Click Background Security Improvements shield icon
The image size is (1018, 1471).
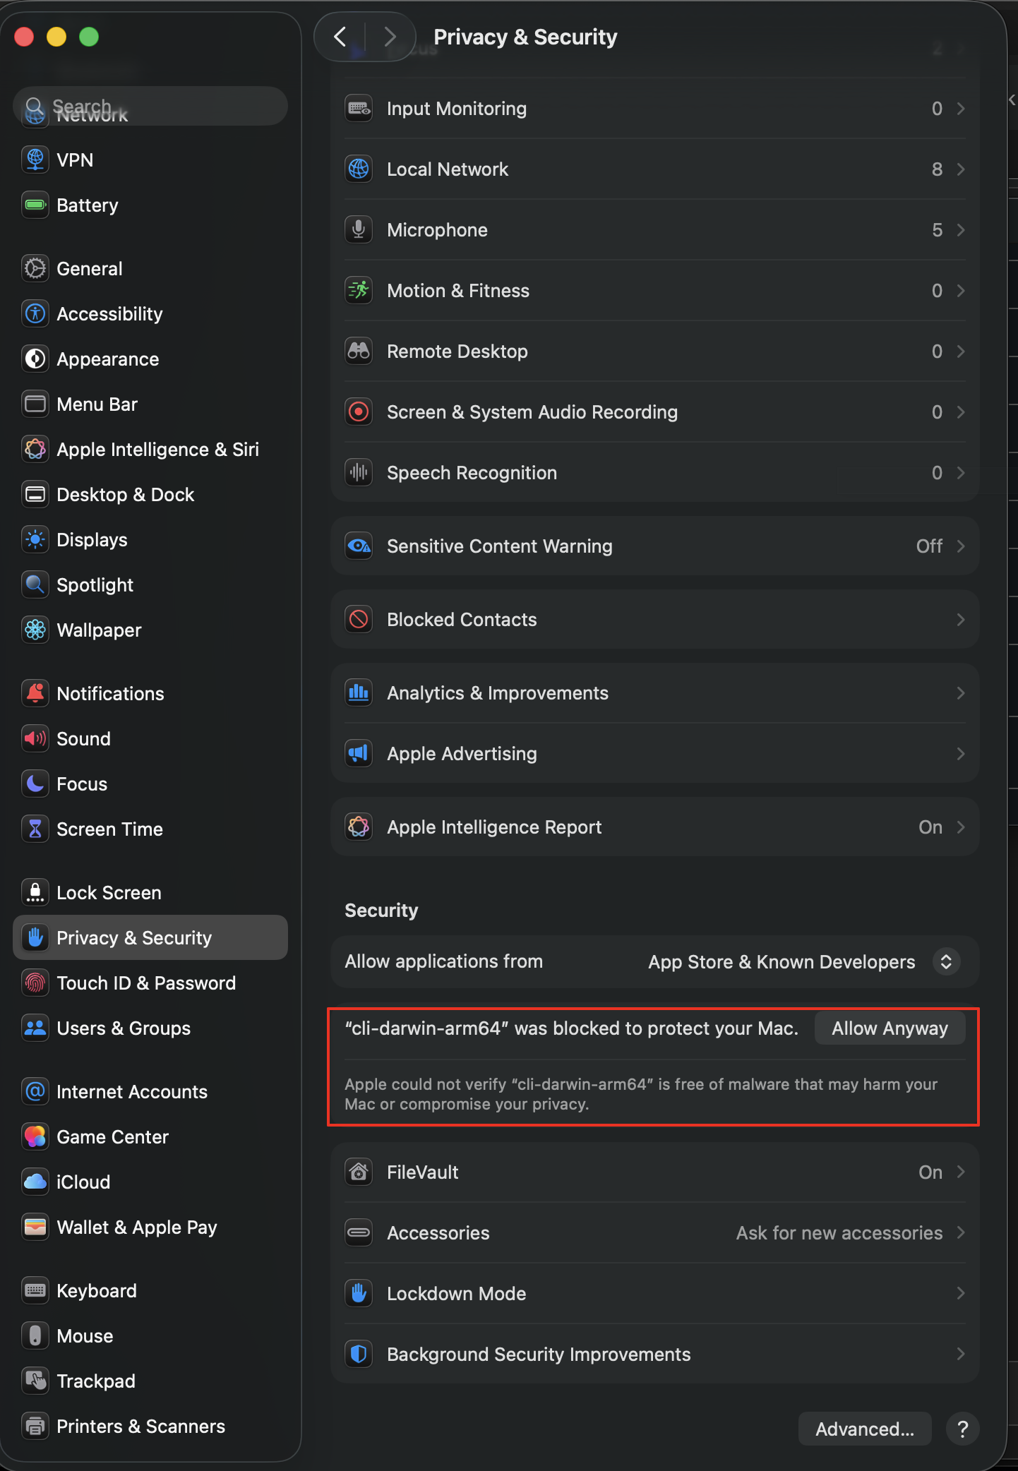[359, 1355]
